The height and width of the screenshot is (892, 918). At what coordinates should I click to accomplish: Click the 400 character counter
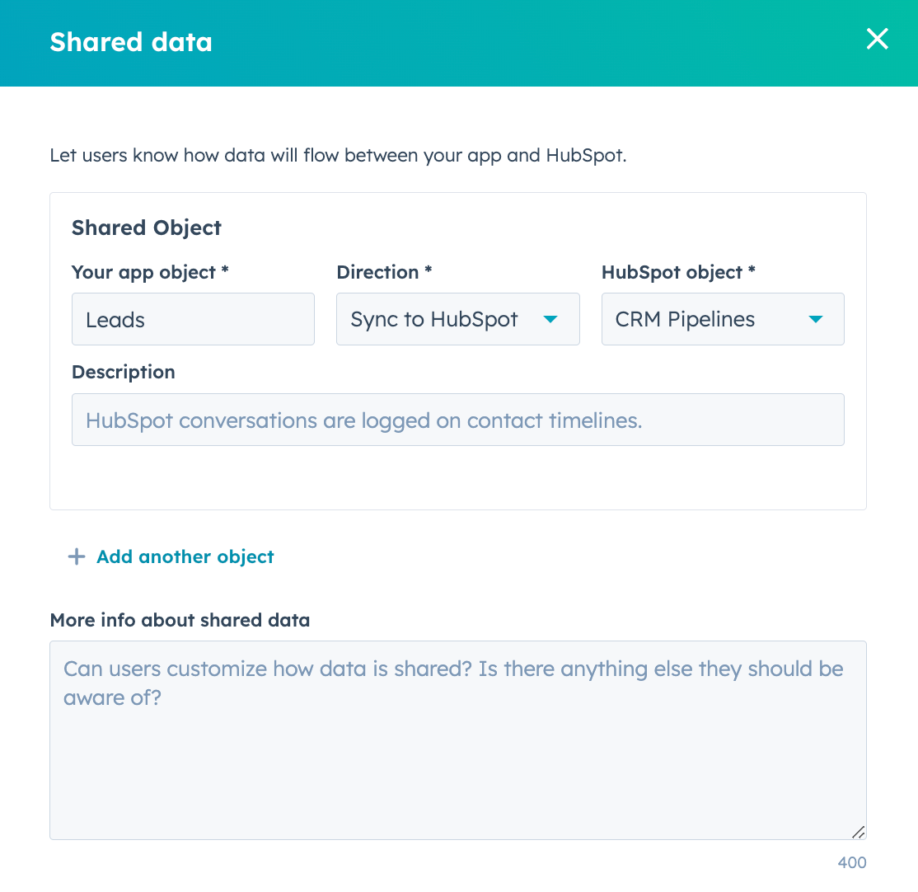[x=852, y=862]
